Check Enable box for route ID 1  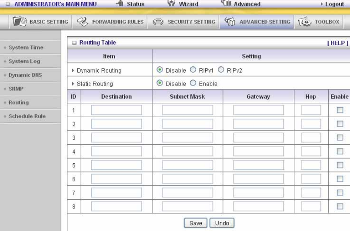click(x=340, y=110)
